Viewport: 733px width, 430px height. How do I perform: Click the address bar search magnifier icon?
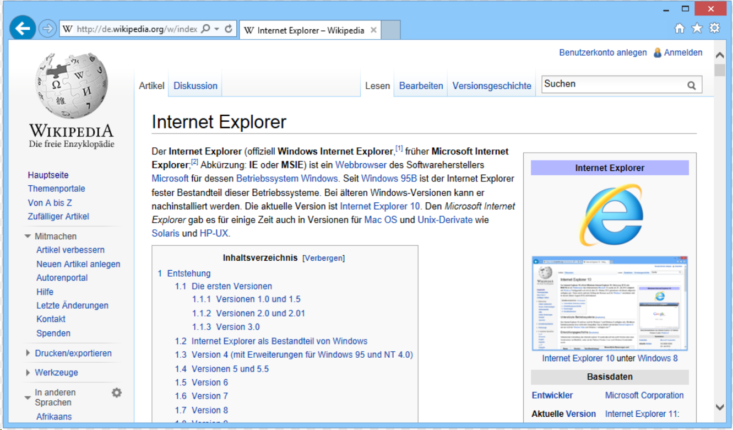click(x=205, y=29)
